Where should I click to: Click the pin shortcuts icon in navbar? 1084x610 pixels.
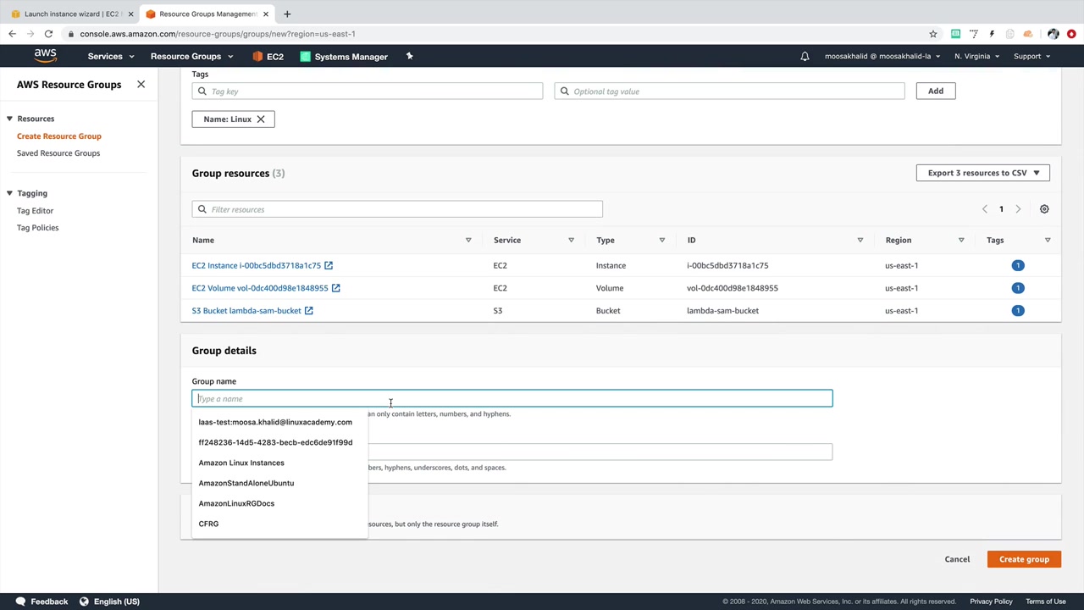click(409, 57)
